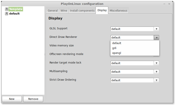
Task: Click the sidebar splitter handle
Action: click(x=45, y=54)
